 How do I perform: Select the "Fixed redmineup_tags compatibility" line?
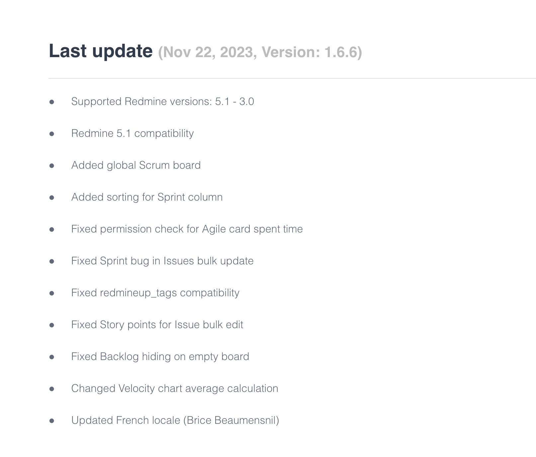(x=155, y=293)
